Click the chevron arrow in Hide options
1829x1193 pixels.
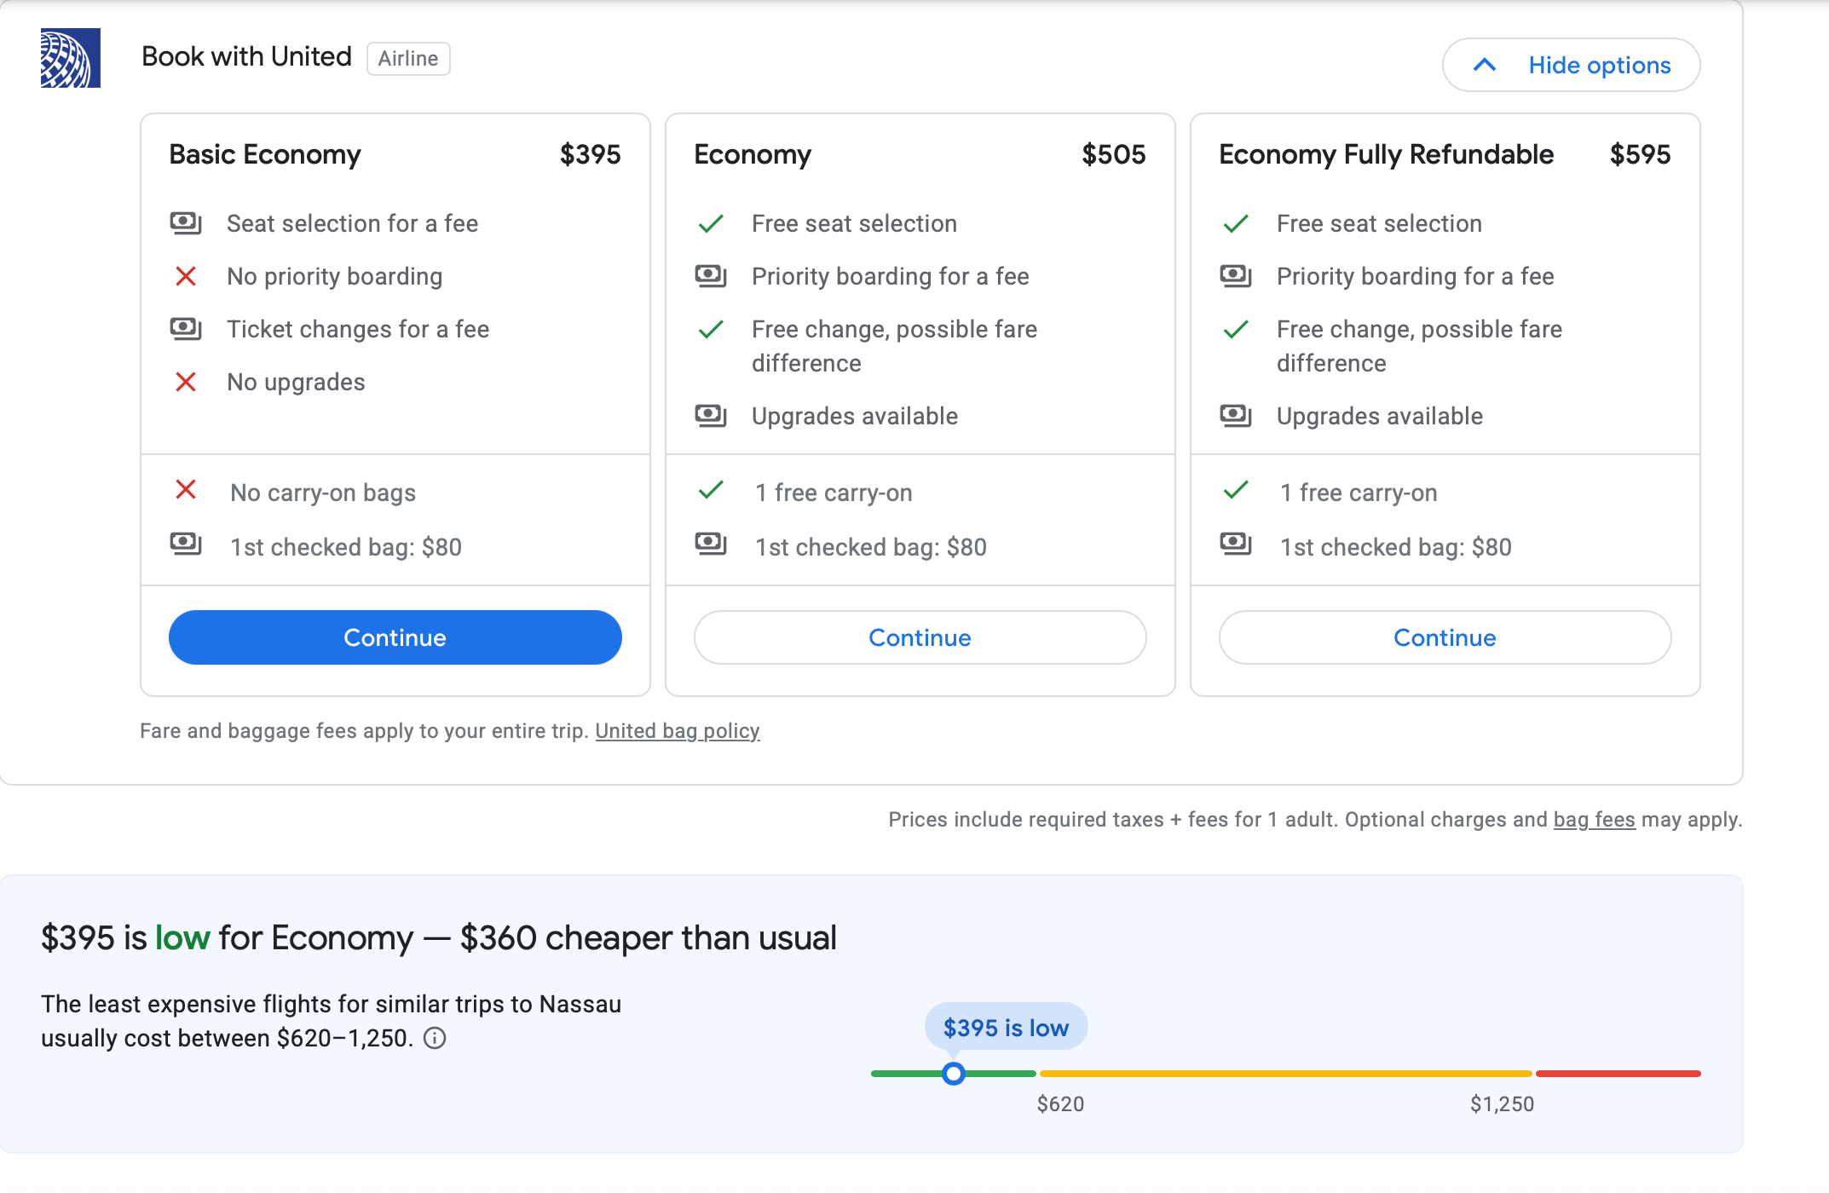point(1485,65)
